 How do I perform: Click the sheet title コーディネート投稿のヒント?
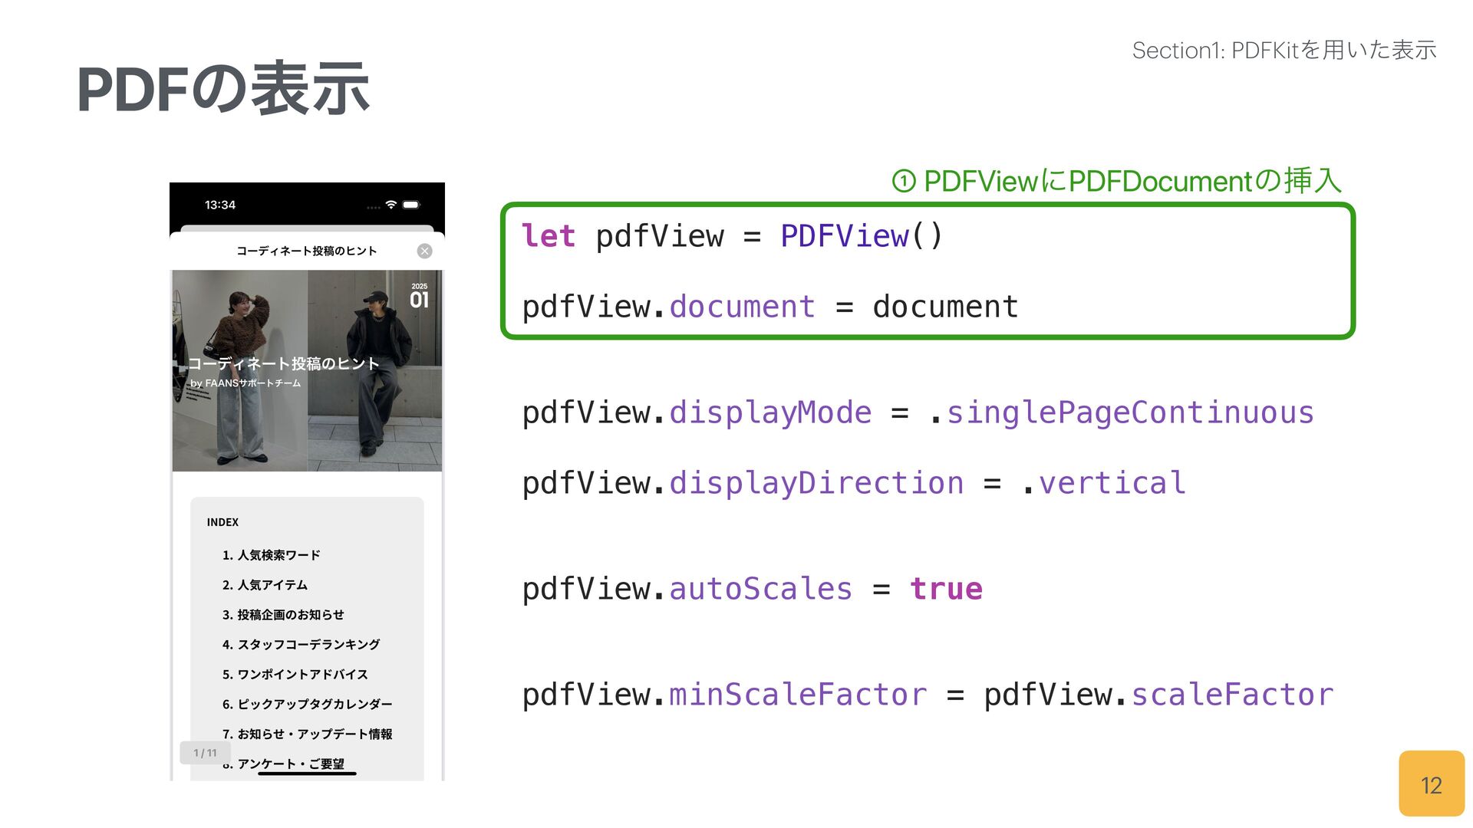click(306, 251)
